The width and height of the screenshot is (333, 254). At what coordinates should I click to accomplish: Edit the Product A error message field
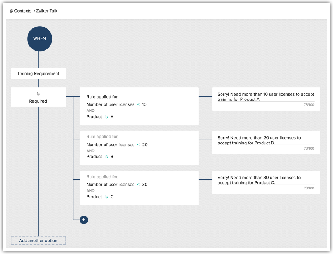[266, 97]
